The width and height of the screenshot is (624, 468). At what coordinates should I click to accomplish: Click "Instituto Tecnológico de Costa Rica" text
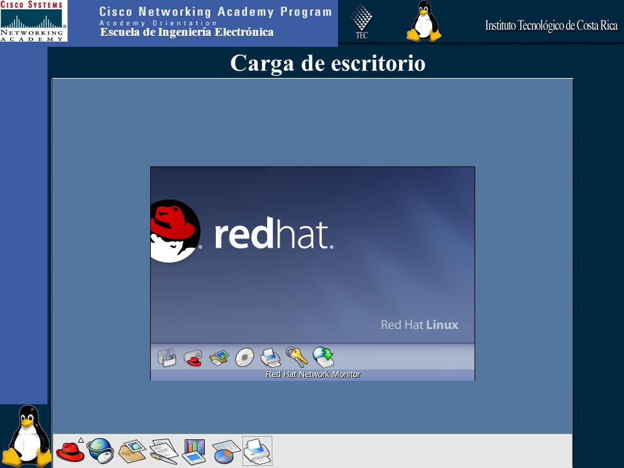(x=551, y=26)
